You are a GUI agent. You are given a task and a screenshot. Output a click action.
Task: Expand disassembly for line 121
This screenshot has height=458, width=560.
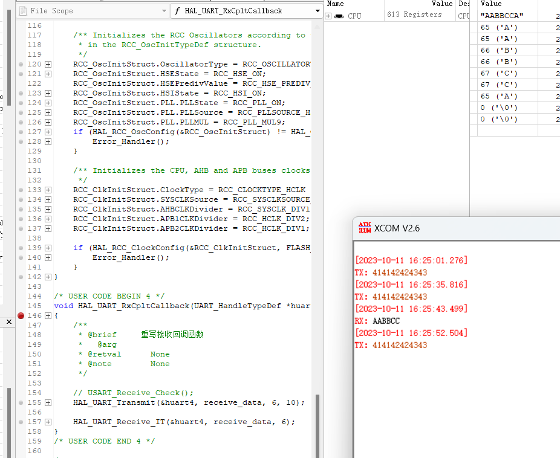[48, 74]
